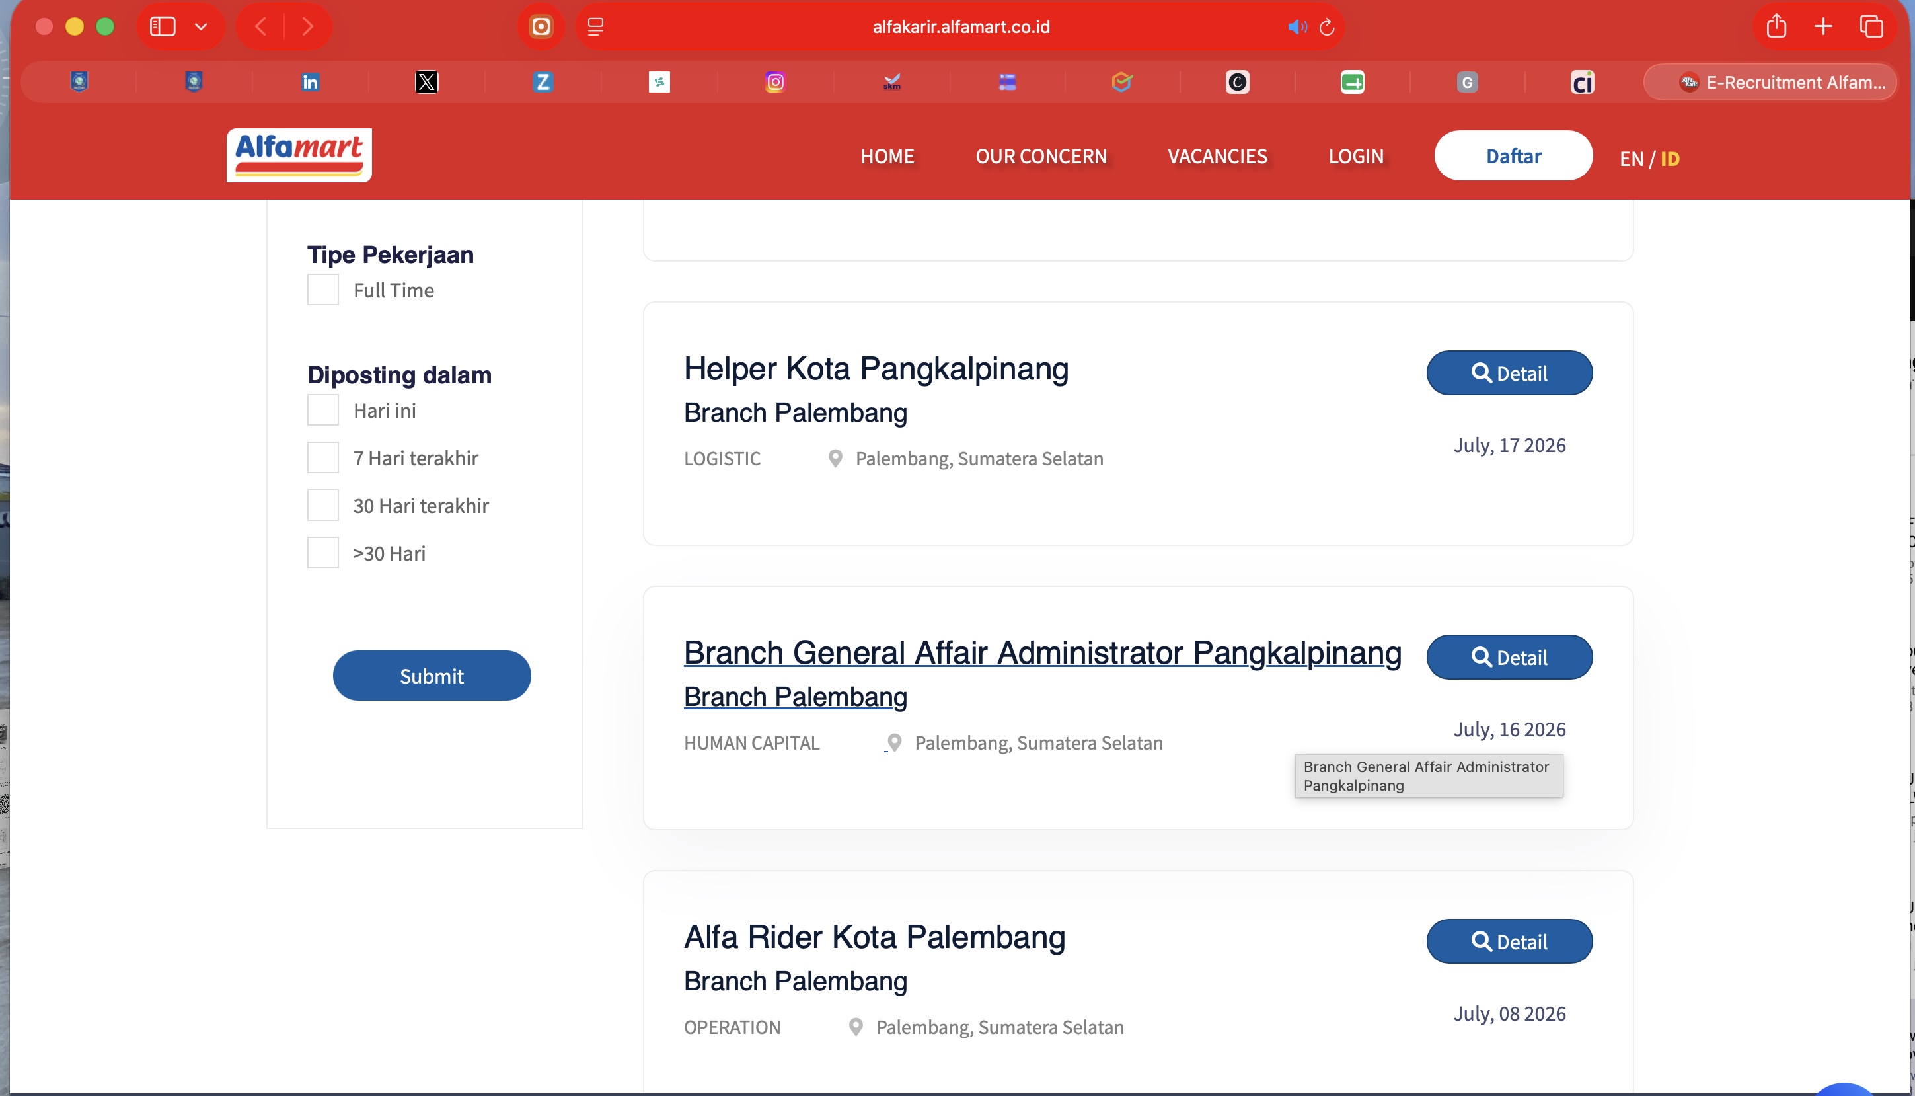Switch to the Instagram tab
Image resolution: width=1915 pixels, height=1096 pixels.
(775, 82)
